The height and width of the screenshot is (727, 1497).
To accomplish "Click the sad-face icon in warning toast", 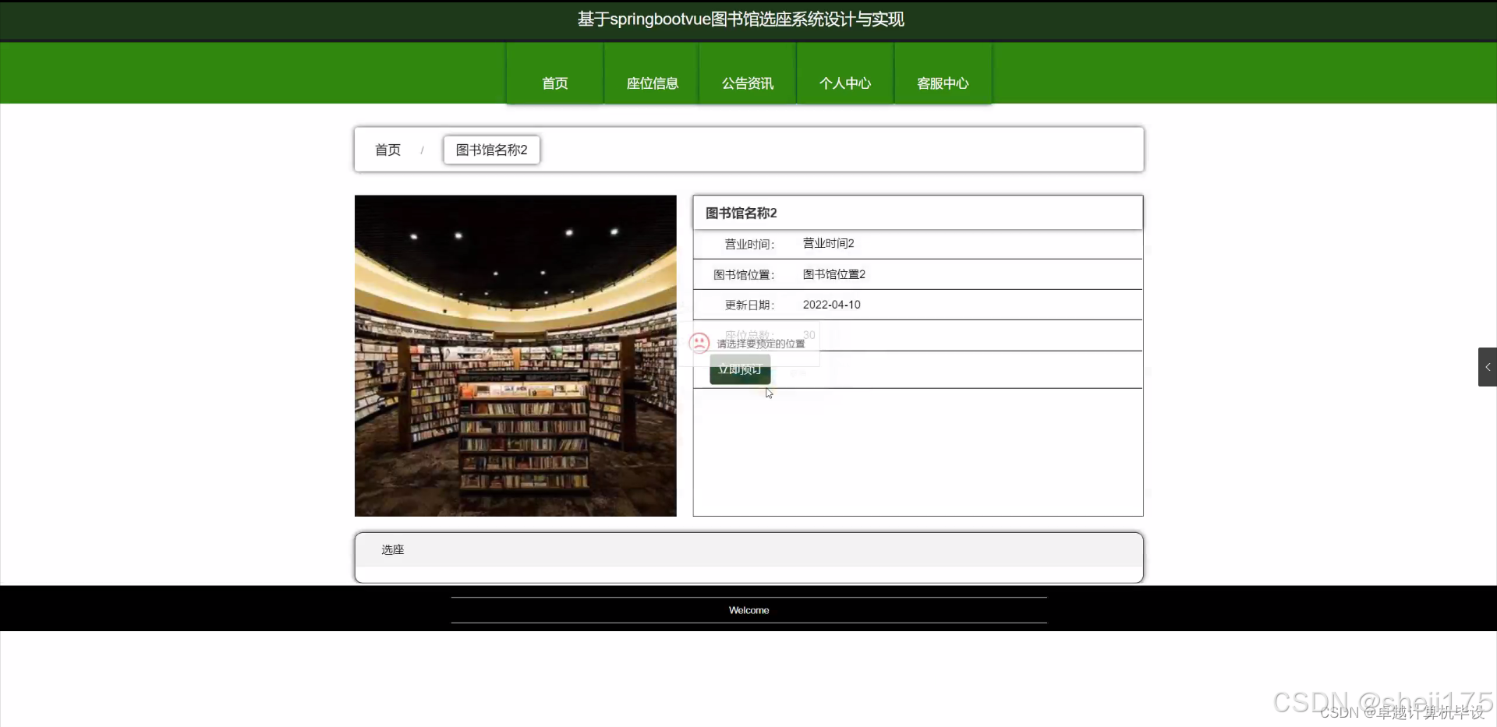I will [x=699, y=343].
